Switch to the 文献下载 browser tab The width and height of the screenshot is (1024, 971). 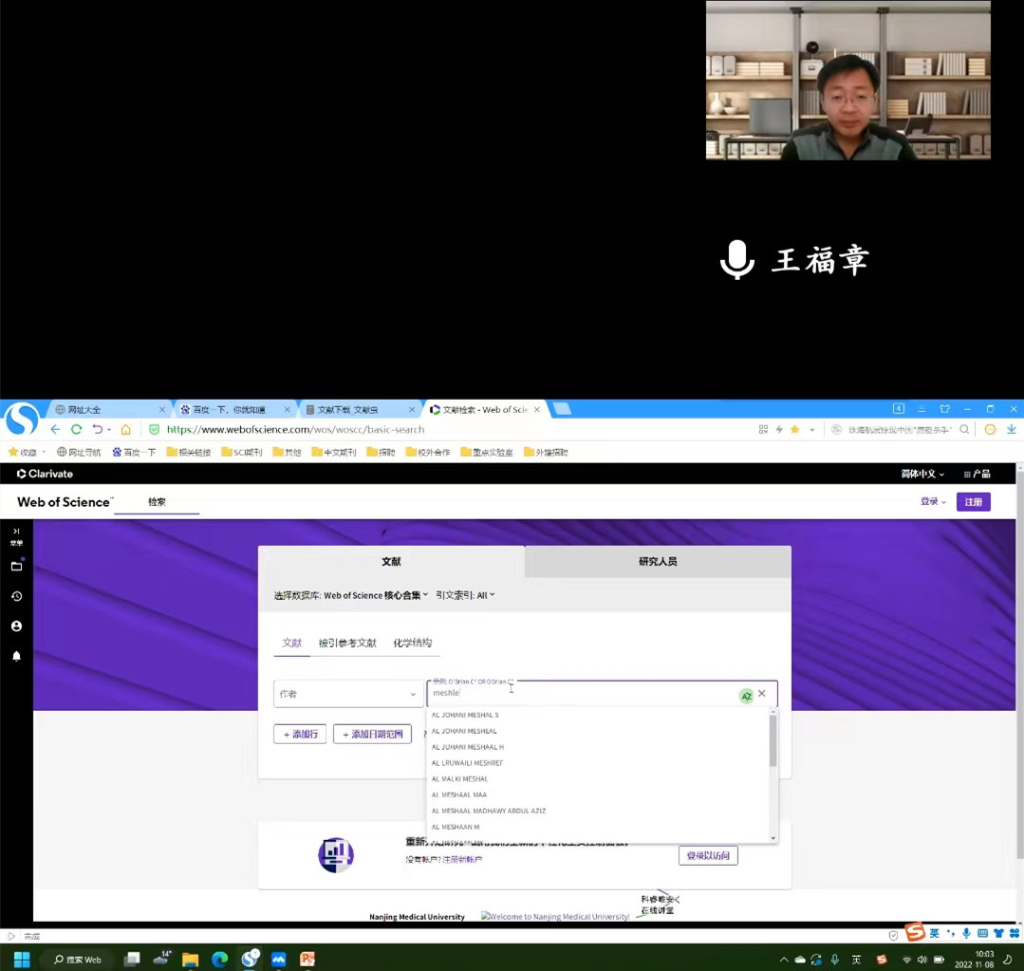[x=359, y=409]
